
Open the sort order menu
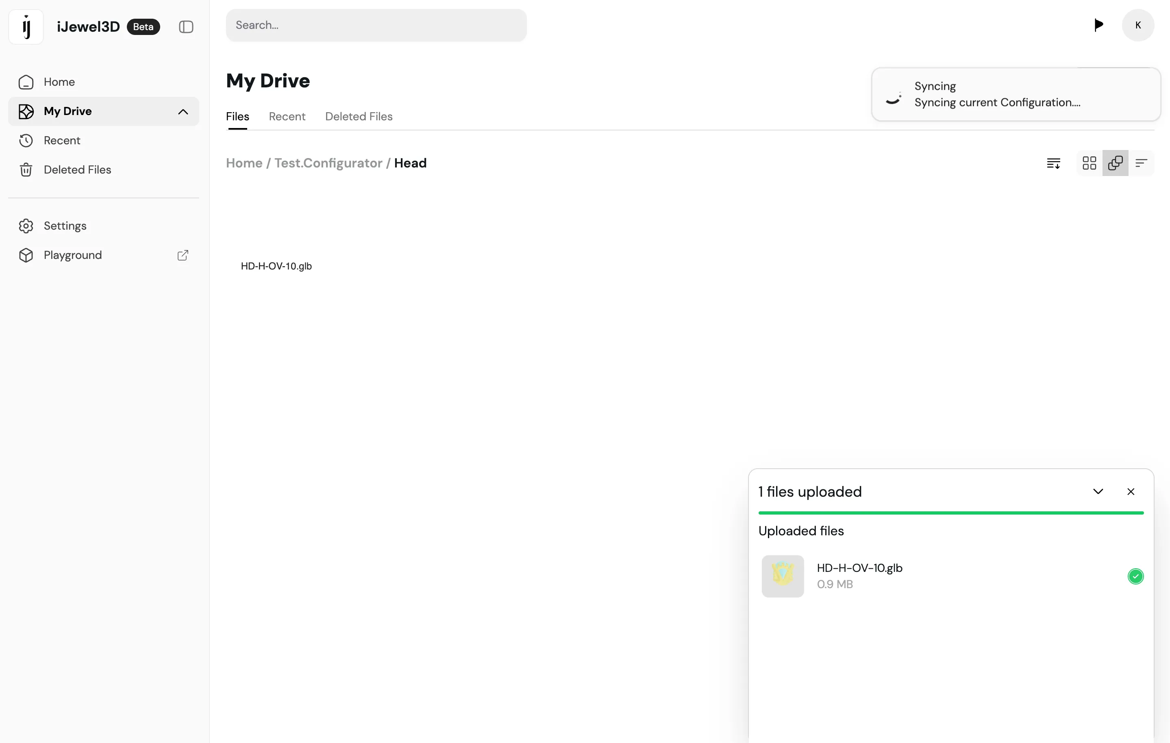[1053, 163]
